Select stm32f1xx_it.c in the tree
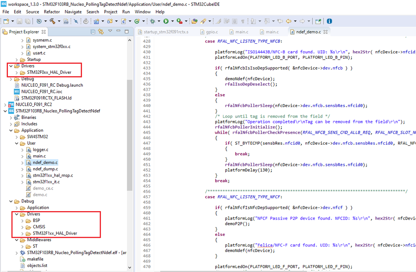 point(46,182)
